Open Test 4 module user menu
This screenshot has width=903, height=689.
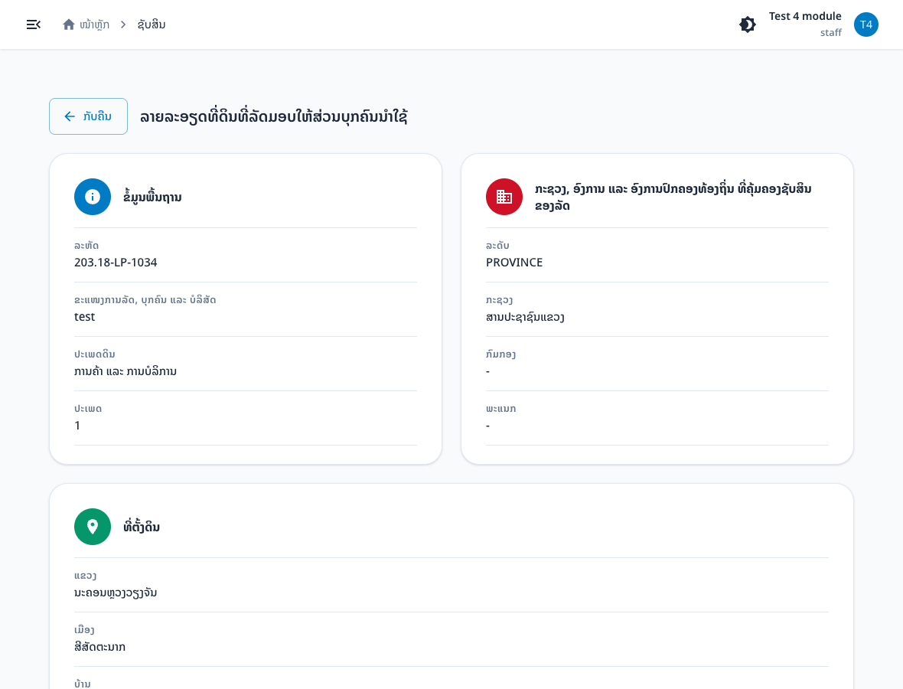click(x=804, y=16)
